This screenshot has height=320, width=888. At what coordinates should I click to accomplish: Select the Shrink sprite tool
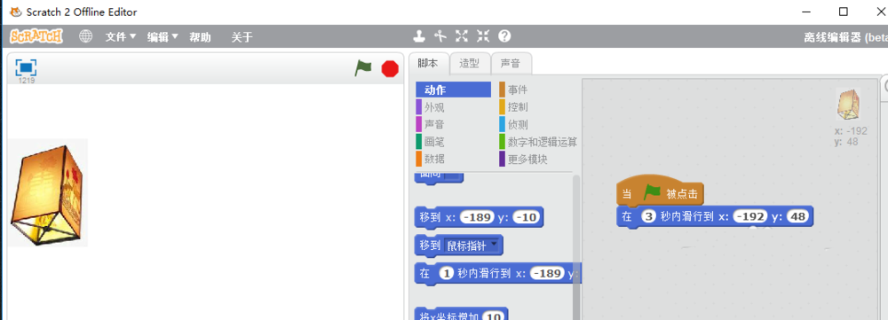482,36
